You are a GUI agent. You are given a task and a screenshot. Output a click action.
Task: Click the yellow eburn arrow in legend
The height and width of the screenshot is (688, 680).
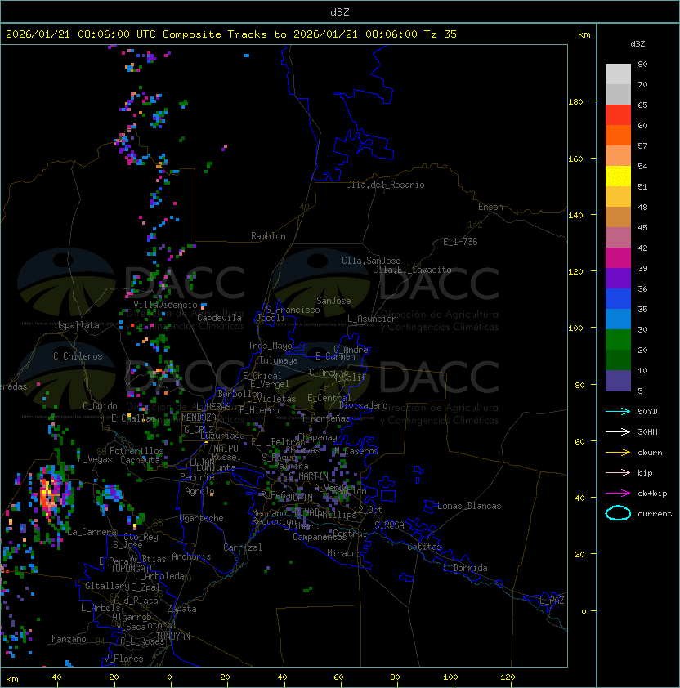tap(618, 453)
